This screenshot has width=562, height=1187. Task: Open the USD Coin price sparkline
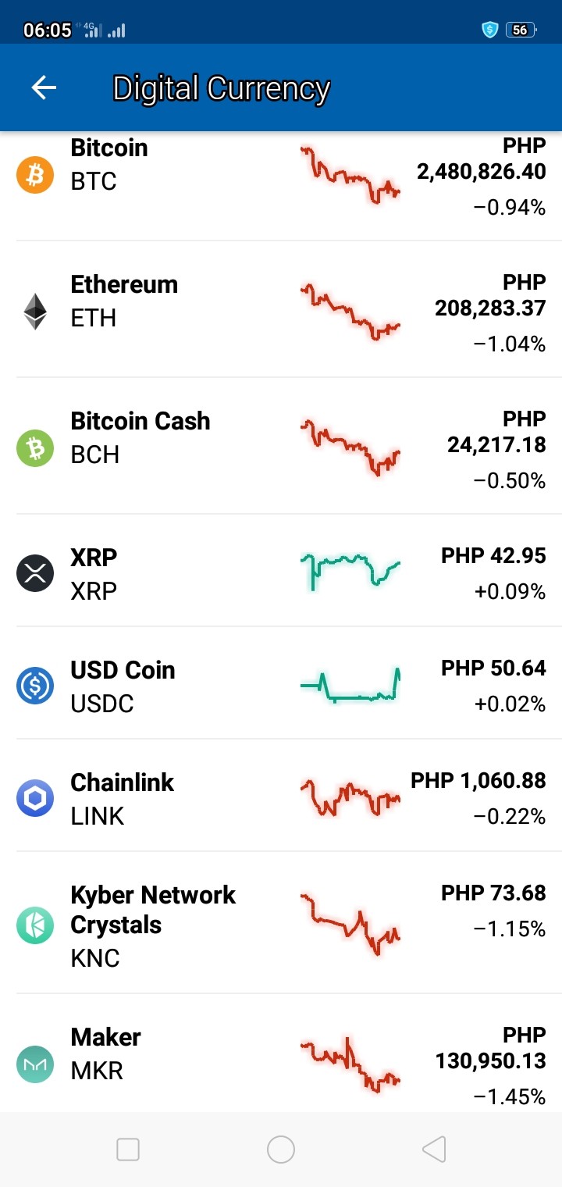point(350,686)
